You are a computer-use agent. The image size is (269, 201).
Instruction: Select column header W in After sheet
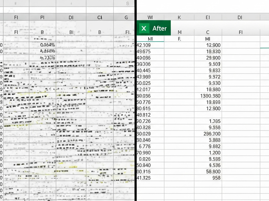pos(150,17)
